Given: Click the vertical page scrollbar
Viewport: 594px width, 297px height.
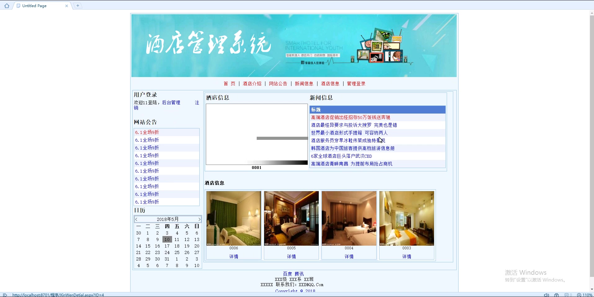Looking at the screenshot, I should tap(592, 146).
